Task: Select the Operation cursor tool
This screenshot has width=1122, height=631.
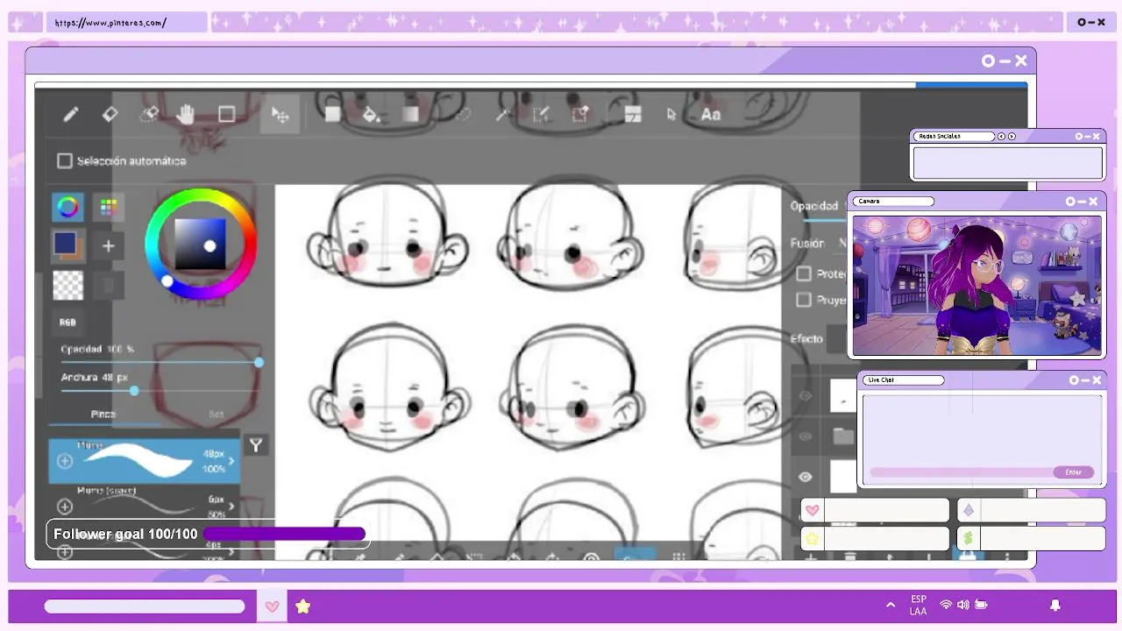Action: click(671, 114)
